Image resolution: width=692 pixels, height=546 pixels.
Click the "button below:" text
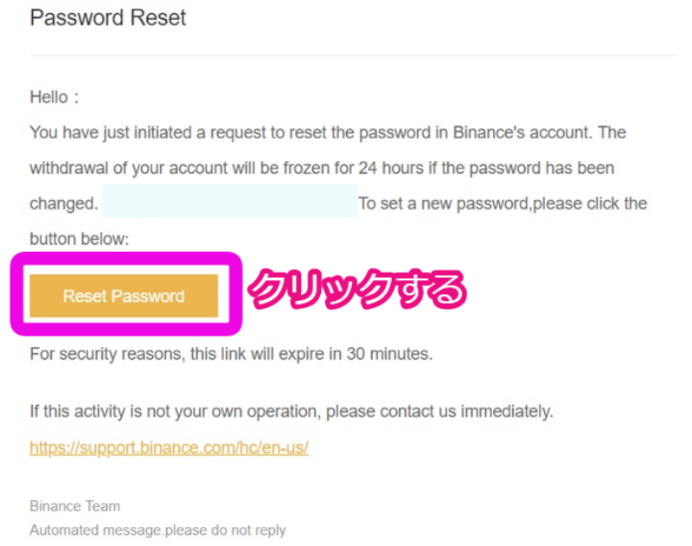[x=79, y=240]
